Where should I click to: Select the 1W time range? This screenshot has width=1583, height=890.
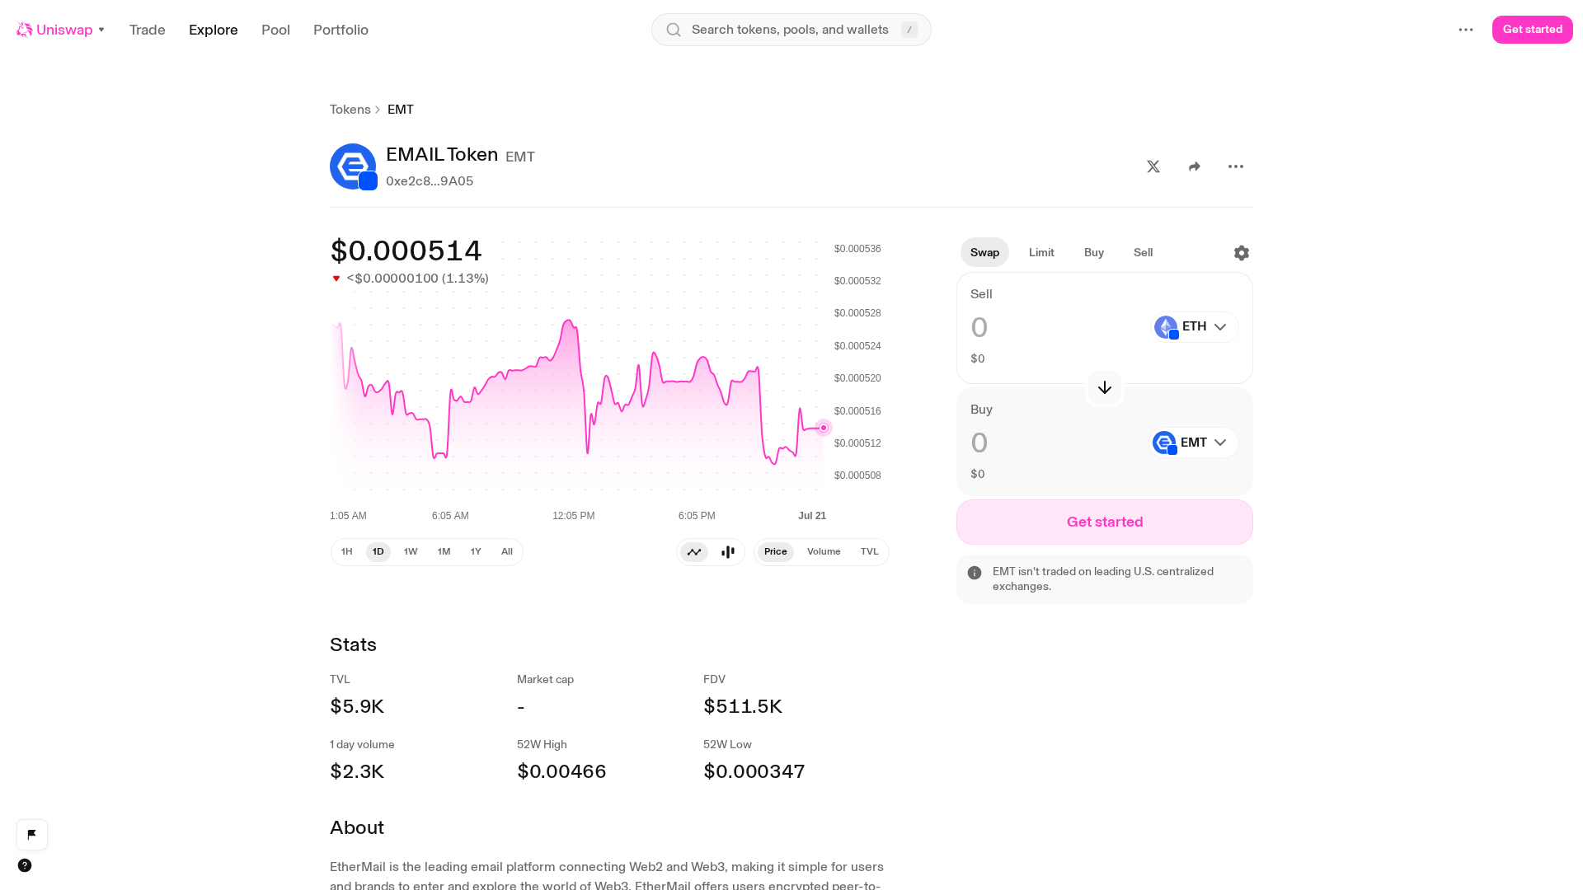click(x=411, y=551)
